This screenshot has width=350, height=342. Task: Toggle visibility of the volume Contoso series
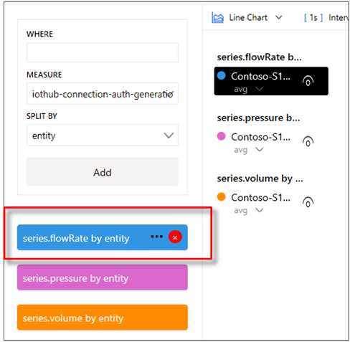pyautogui.click(x=308, y=202)
